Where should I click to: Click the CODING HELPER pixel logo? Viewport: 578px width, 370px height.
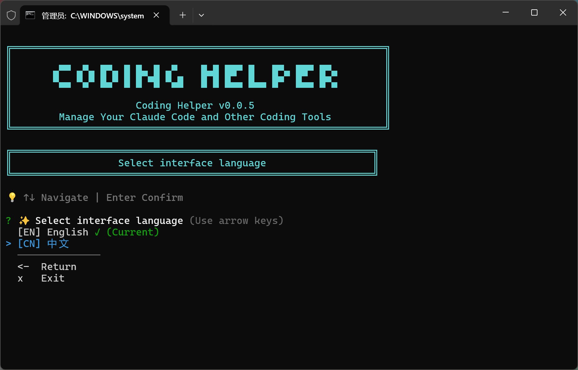pos(195,76)
